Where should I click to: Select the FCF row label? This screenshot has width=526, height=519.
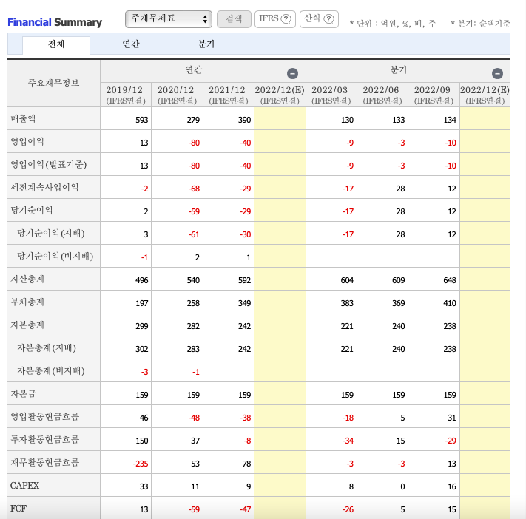18,508
